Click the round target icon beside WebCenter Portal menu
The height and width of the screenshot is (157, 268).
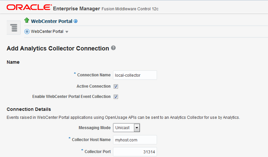27,32
